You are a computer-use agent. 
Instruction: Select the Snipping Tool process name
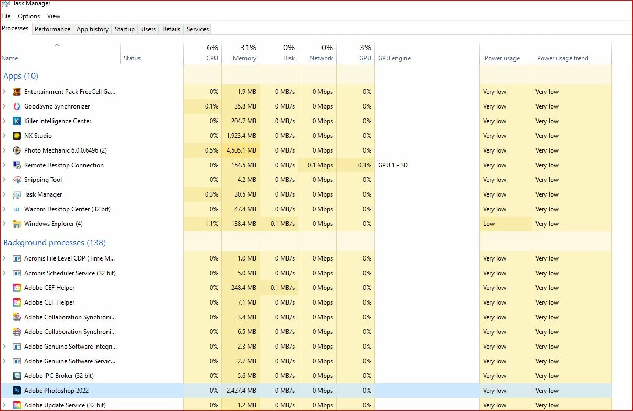[43, 180]
